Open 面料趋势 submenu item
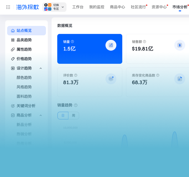 24,96
